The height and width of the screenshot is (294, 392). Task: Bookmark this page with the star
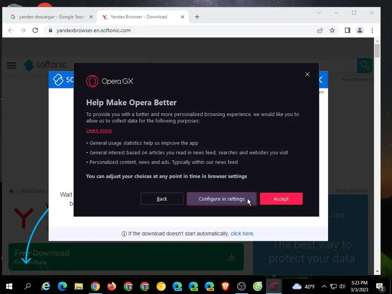(x=332, y=30)
